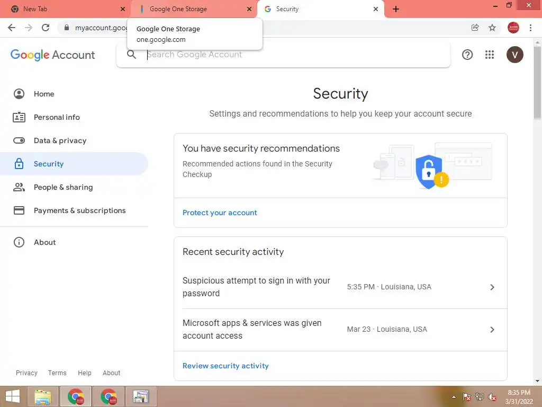Click the Payments card icon

(x=19, y=210)
